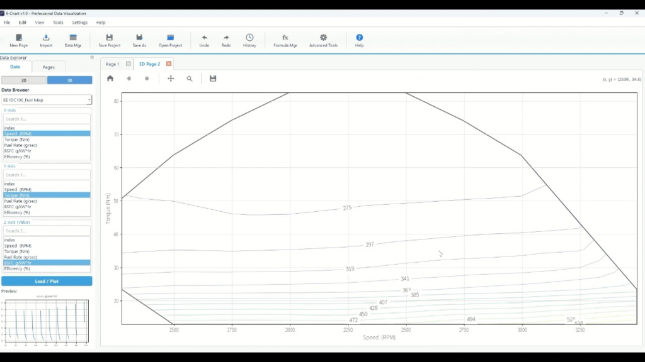Open the Formula Mgr tool
Viewport: 645px width, 362px height.
(x=285, y=40)
